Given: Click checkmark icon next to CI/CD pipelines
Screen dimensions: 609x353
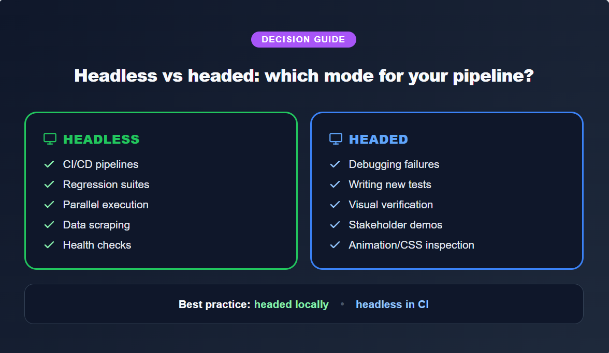Looking at the screenshot, I should coord(49,164).
